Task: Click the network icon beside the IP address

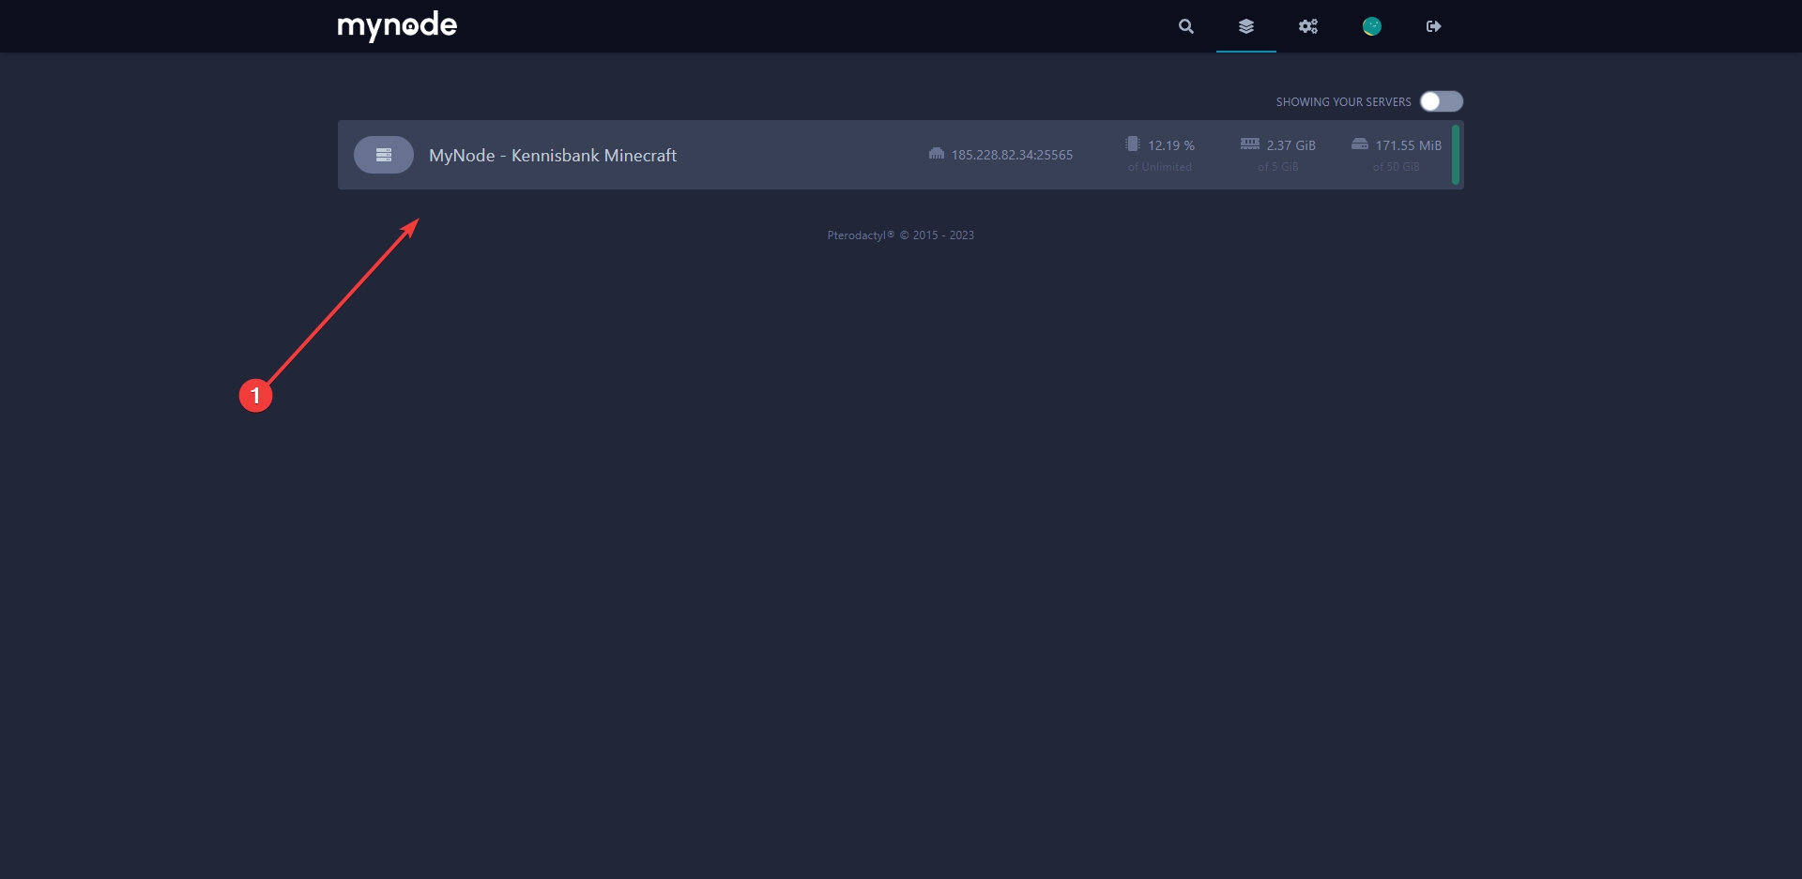Action: [936, 154]
